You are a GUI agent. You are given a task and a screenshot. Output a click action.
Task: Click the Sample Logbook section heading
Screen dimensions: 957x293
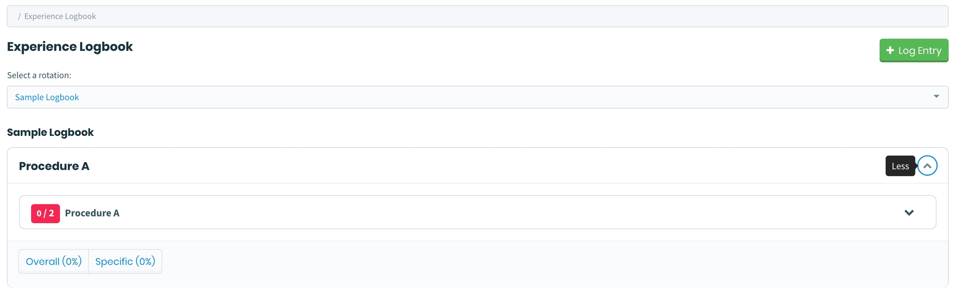(50, 132)
